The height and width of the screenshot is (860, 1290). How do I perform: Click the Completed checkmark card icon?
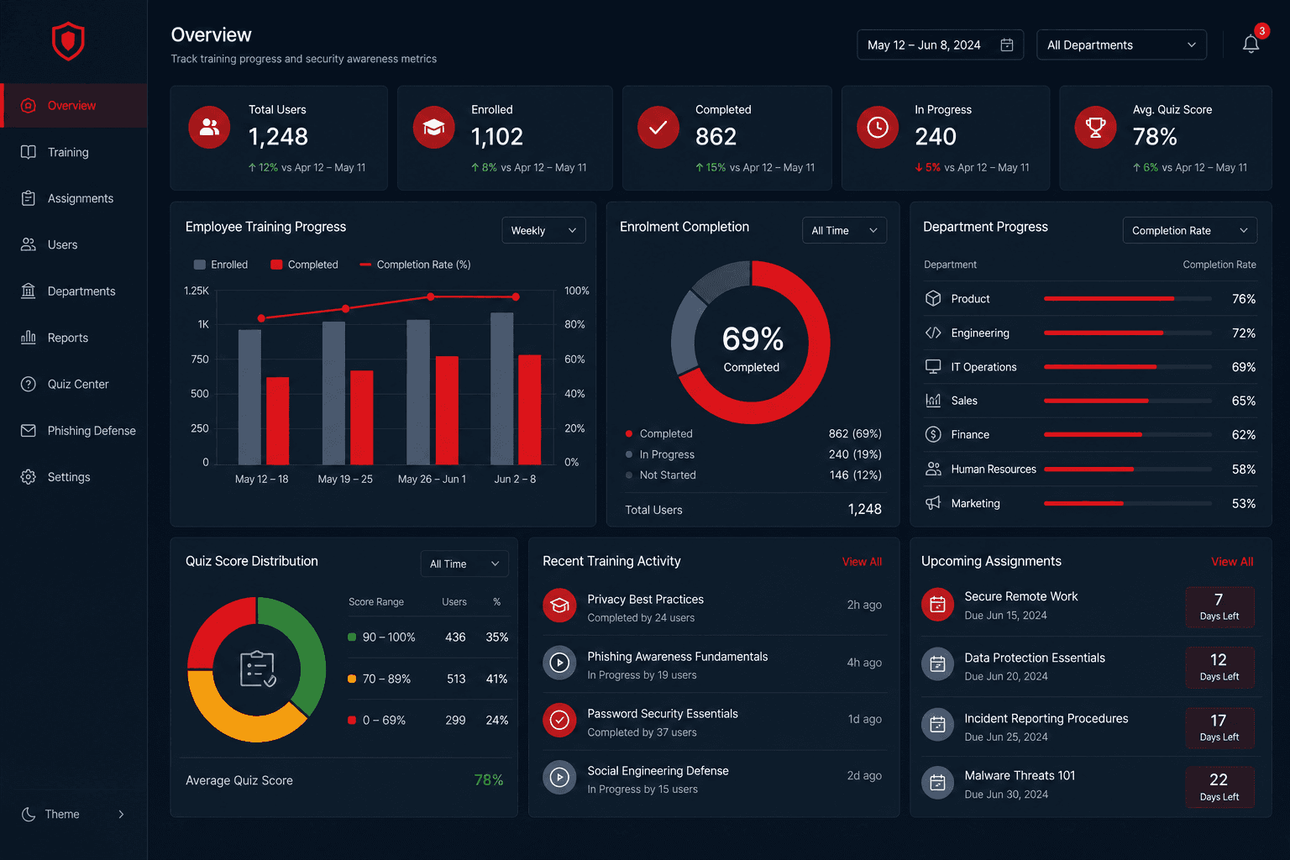point(658,127)
